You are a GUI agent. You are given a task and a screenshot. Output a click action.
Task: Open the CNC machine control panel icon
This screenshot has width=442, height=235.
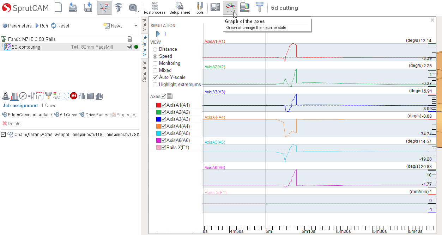(215, 7)
